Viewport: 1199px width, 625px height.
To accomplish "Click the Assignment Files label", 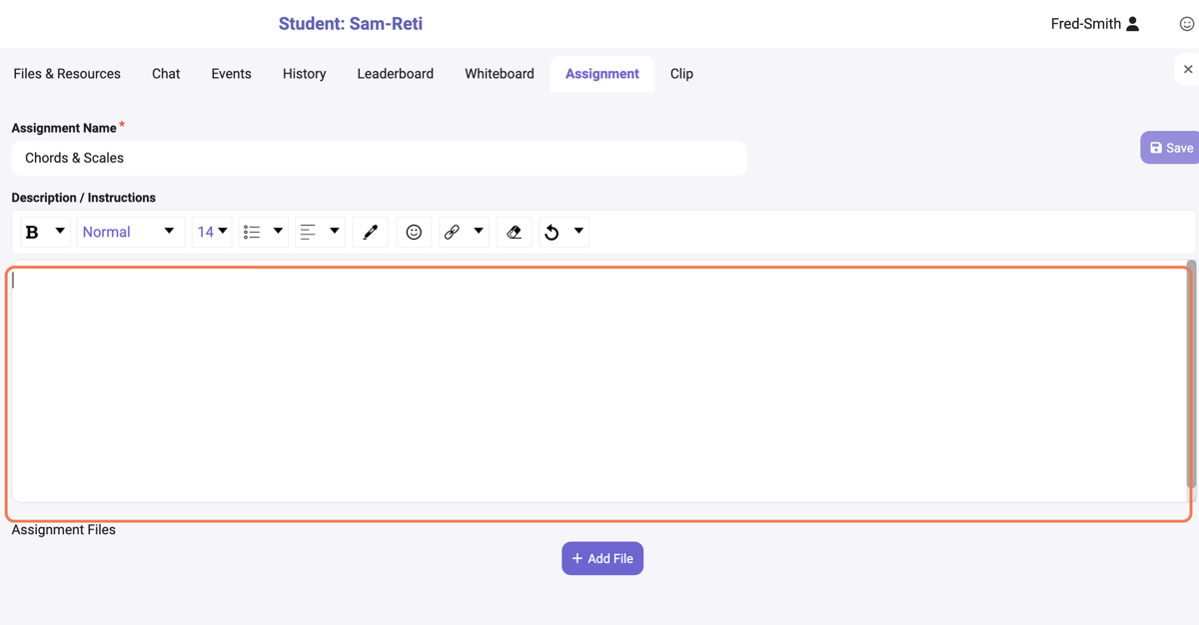I will 64,530.
